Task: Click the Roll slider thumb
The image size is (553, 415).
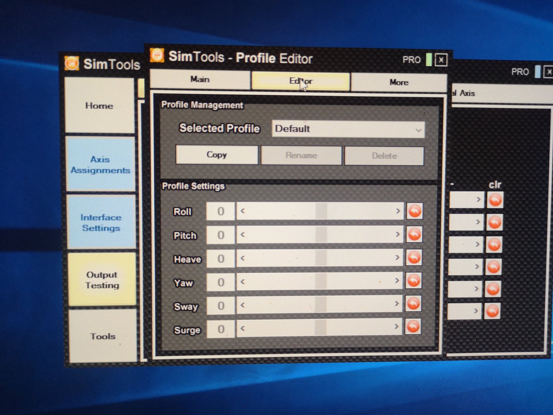Action: point(321,211)
